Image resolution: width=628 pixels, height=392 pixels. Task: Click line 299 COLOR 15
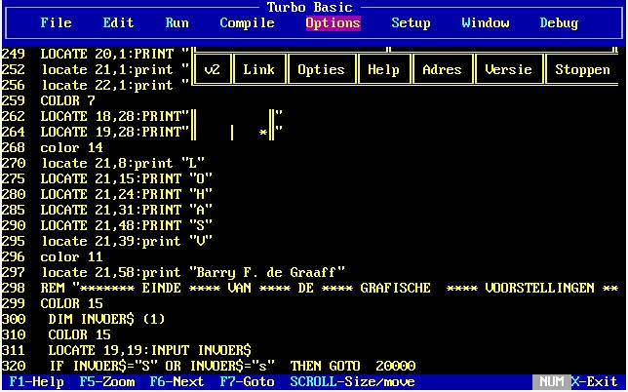click(52, 304)
